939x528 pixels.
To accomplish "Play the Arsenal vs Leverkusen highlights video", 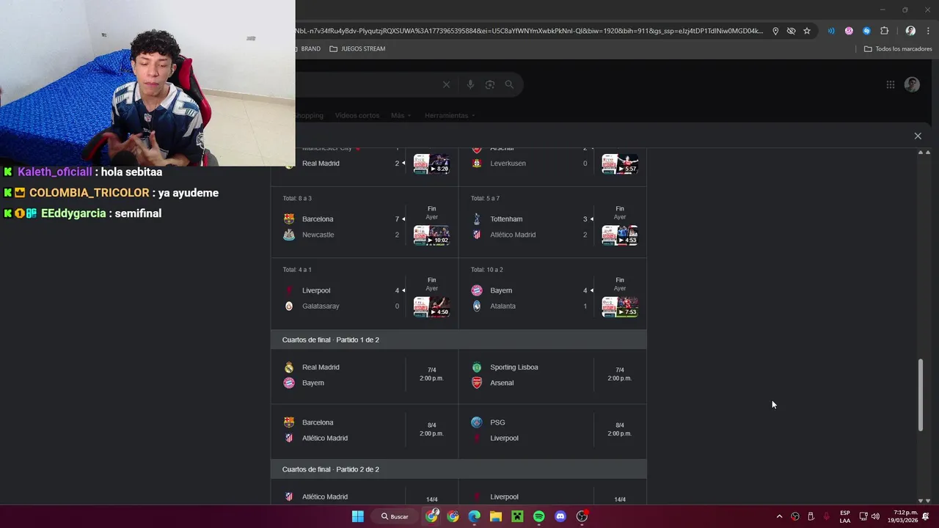I will click(x=620, y=164).
